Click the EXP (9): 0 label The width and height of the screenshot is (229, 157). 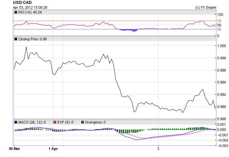point(65,122)
